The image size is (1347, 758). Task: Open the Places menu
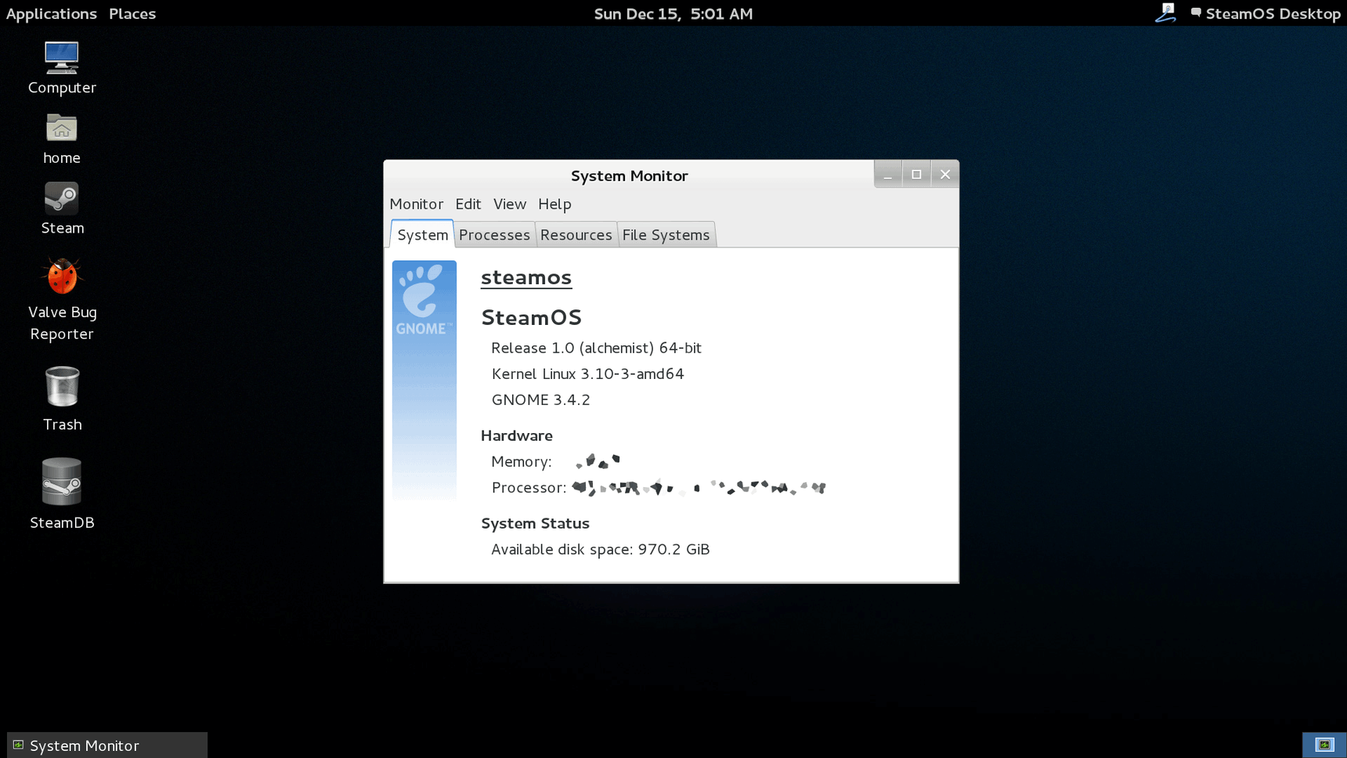tap(132, 13)
